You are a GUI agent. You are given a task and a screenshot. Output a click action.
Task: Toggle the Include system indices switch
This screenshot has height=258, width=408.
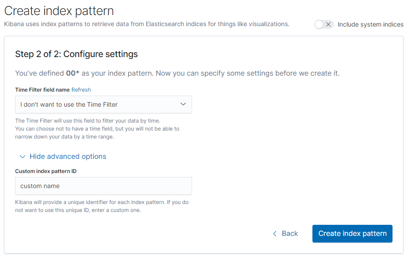tap(323, 24)
